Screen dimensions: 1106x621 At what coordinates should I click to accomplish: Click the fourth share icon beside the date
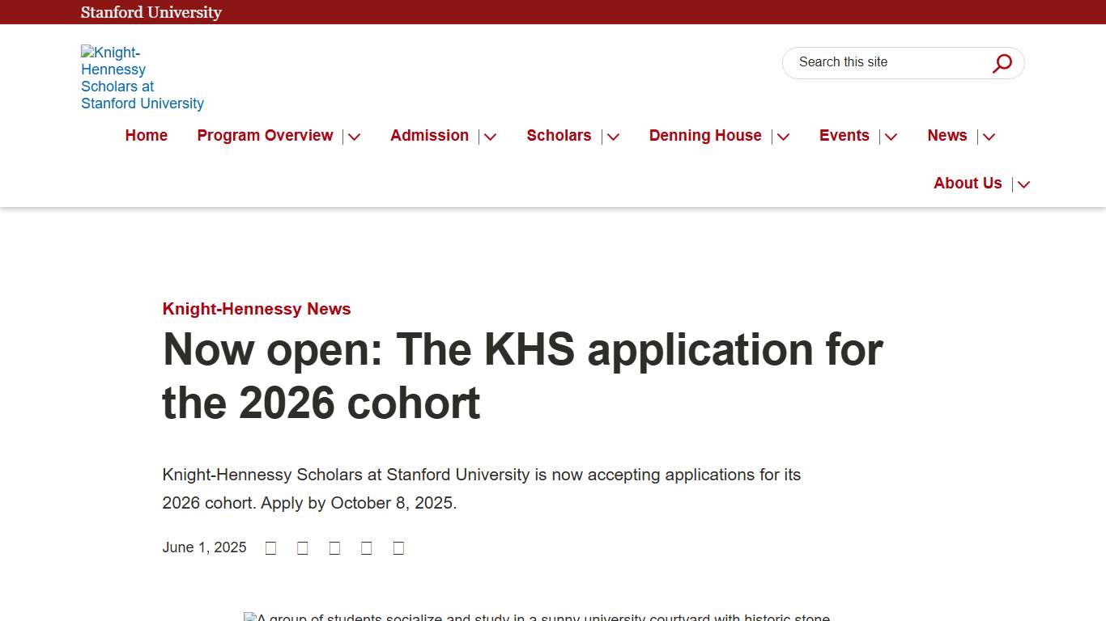coord(366,547)
